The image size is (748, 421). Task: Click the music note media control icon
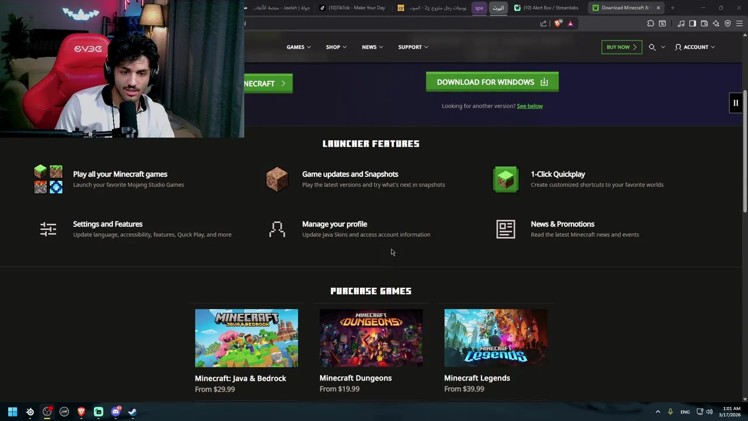pos(681,23)
